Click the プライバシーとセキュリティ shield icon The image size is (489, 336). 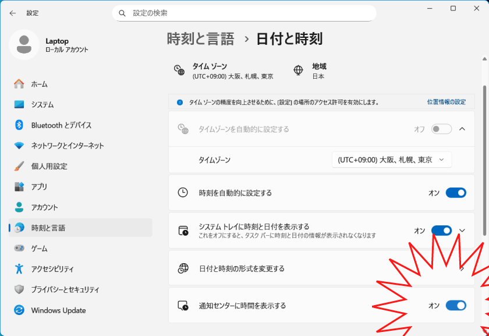[x=19, y=289]
